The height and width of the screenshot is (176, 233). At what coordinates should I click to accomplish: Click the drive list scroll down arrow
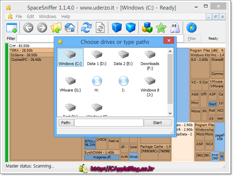pyautogui.click(x=170, y=113)
